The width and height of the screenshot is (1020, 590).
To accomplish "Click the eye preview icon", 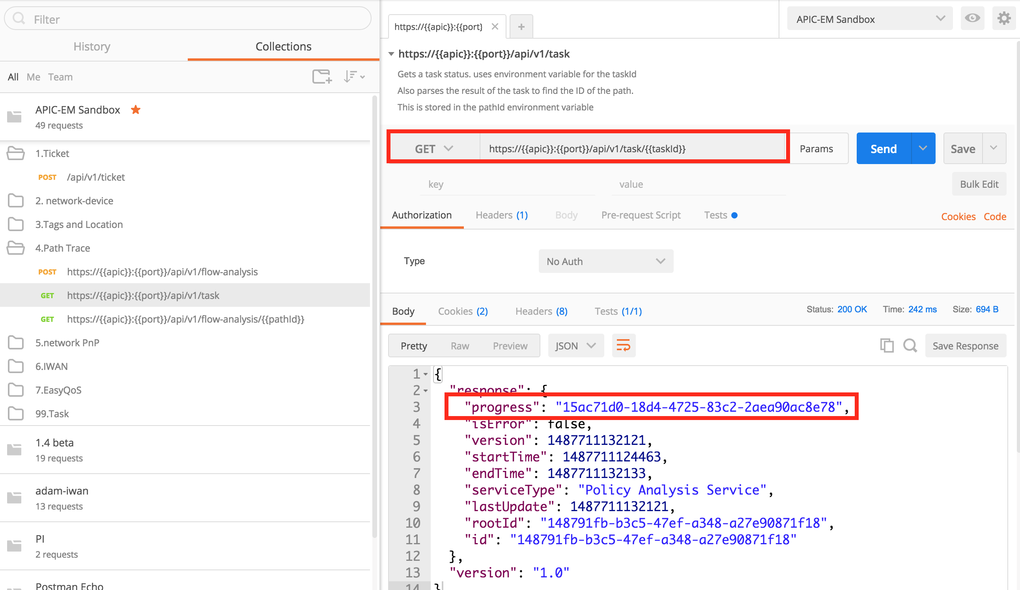I will 973,19.
